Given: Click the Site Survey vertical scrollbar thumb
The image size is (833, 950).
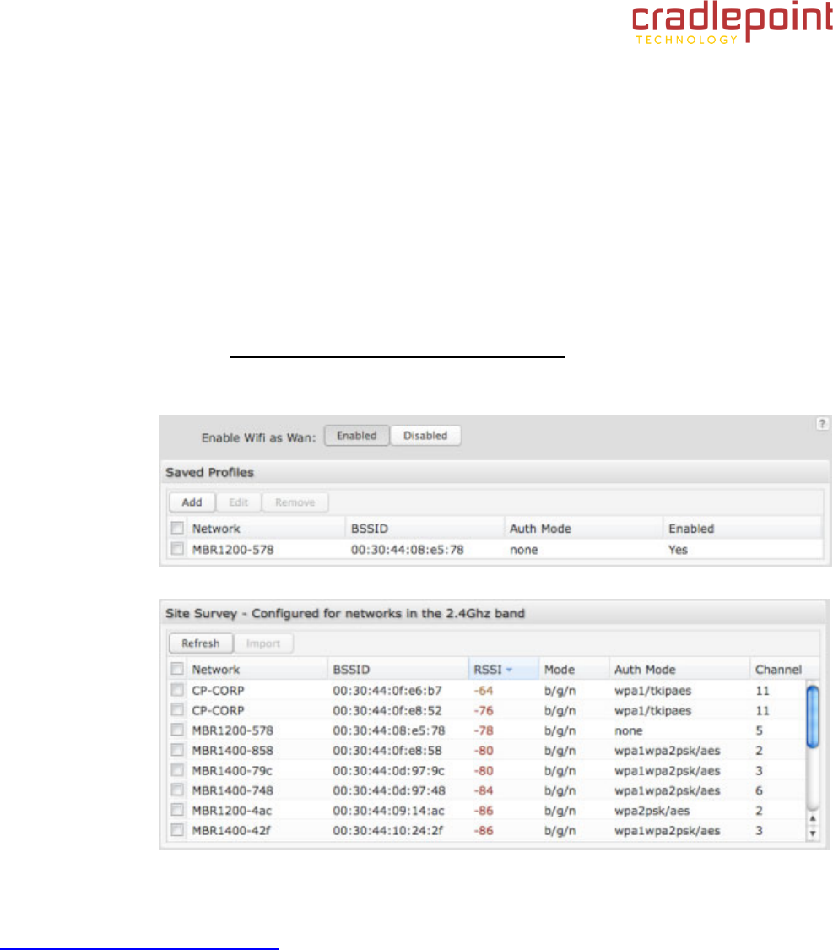Looking at the screenshot, I should pyautogui.click(x=813, y=717).
